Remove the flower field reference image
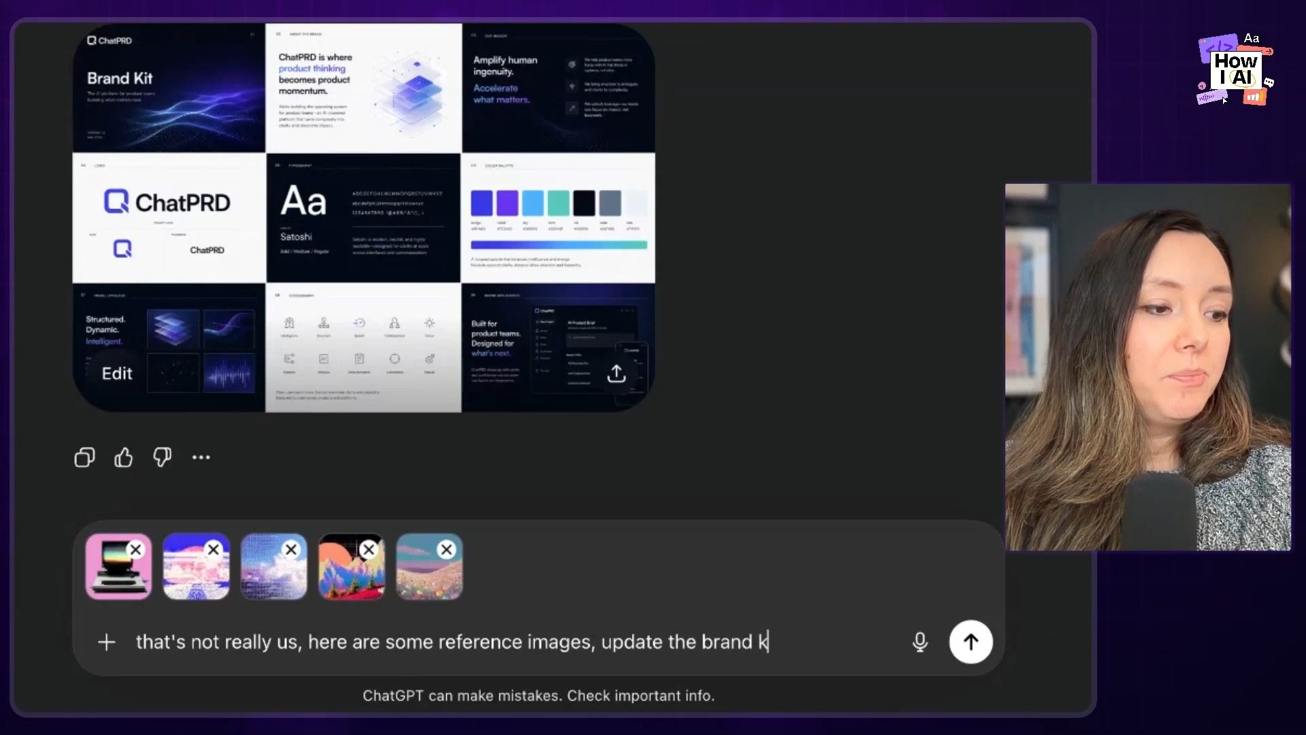The image size is (1306, 735). (446, 549)
